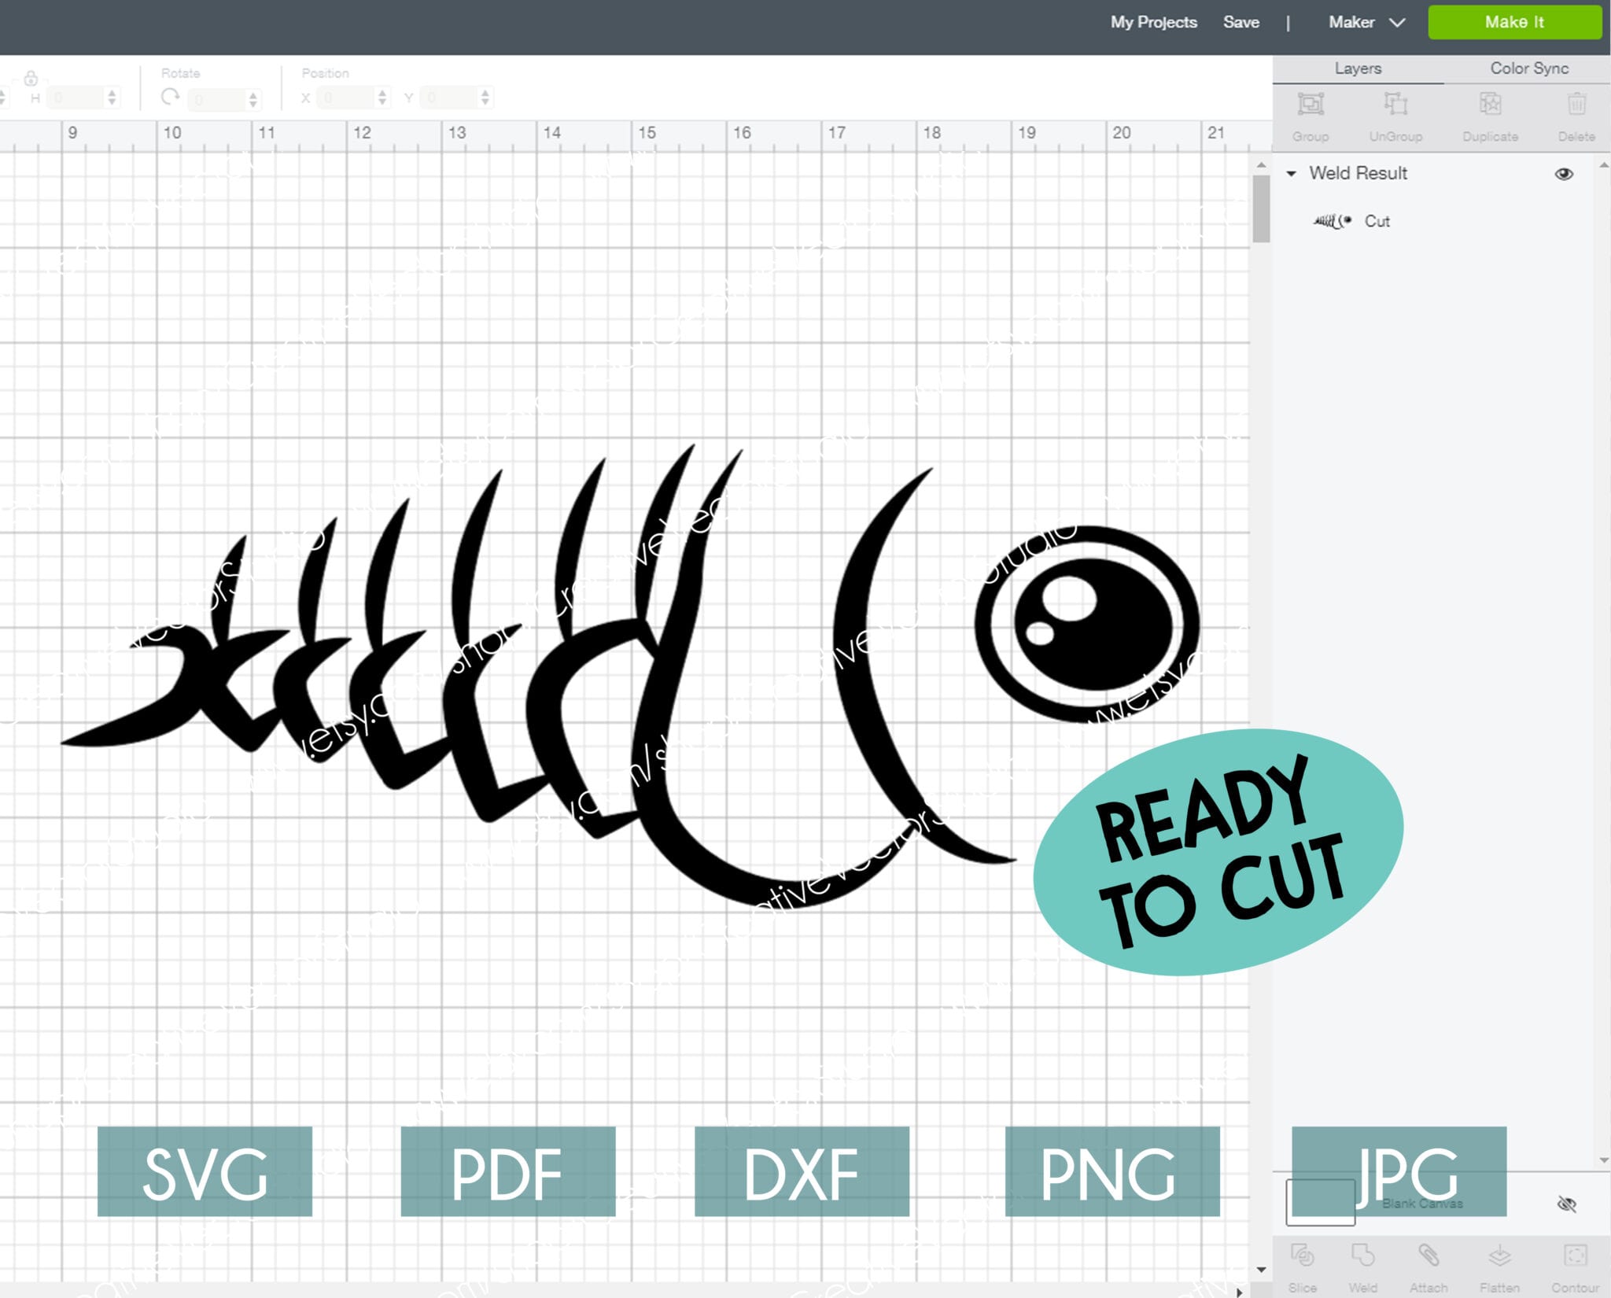Switch to the Color Sync tab
This screenshot has width=1611, height=1298.
click(x=1528, y=68)
